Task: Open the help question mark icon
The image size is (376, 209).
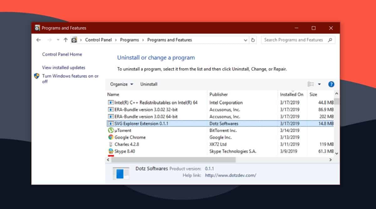Action: (331, 84)
